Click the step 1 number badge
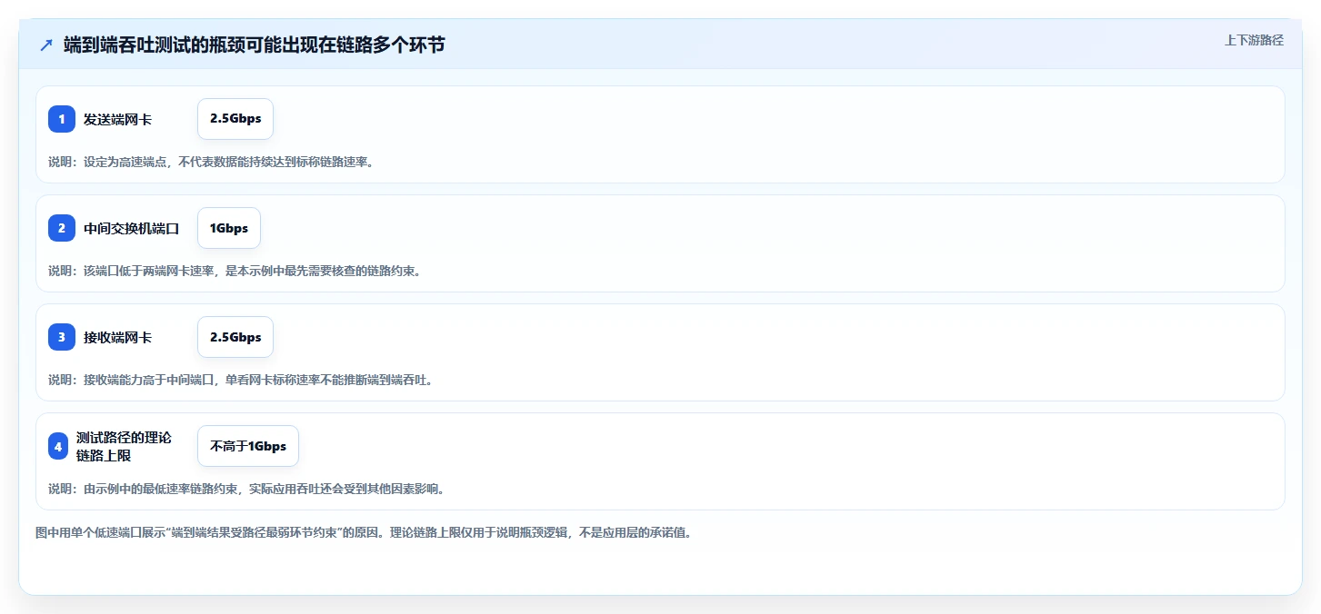Viewport: 1321px width, 614px height. click(x=62, y=119)
